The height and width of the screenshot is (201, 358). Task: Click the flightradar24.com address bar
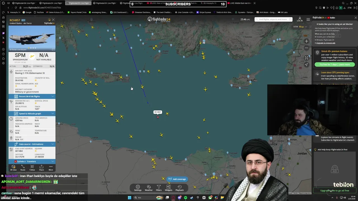coord(42,8)
